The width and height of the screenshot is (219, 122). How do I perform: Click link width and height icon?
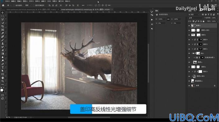coord(168,19)
